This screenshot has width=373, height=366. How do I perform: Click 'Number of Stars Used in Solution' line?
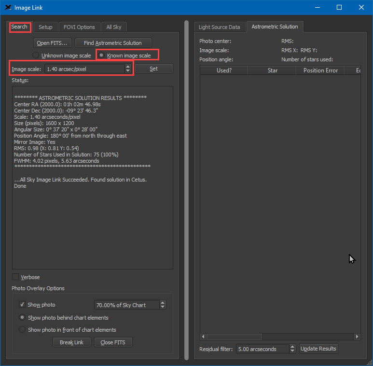click(x=66, y=155)
